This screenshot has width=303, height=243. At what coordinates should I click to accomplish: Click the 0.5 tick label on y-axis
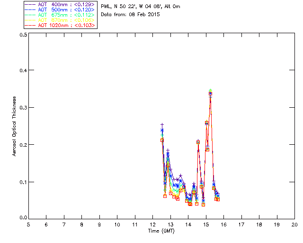22,35
